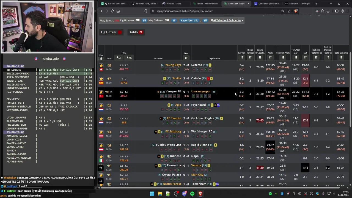Viewport: 352px width, 198px height.
Task: Click the PR rXG sort button
Action: [x=129, y=57]
